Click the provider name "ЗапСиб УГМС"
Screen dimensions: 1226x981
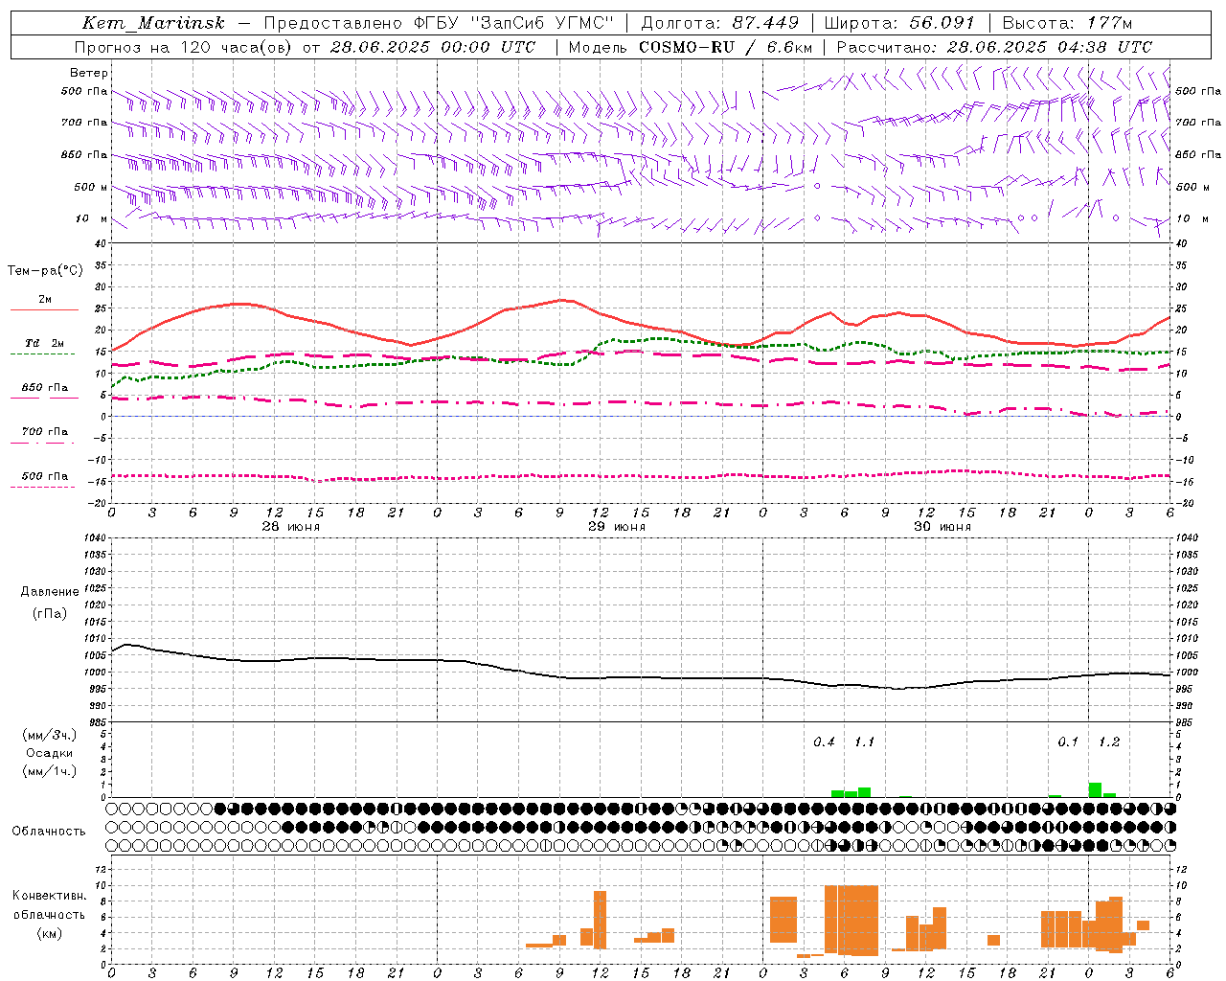tap(544, 23)
